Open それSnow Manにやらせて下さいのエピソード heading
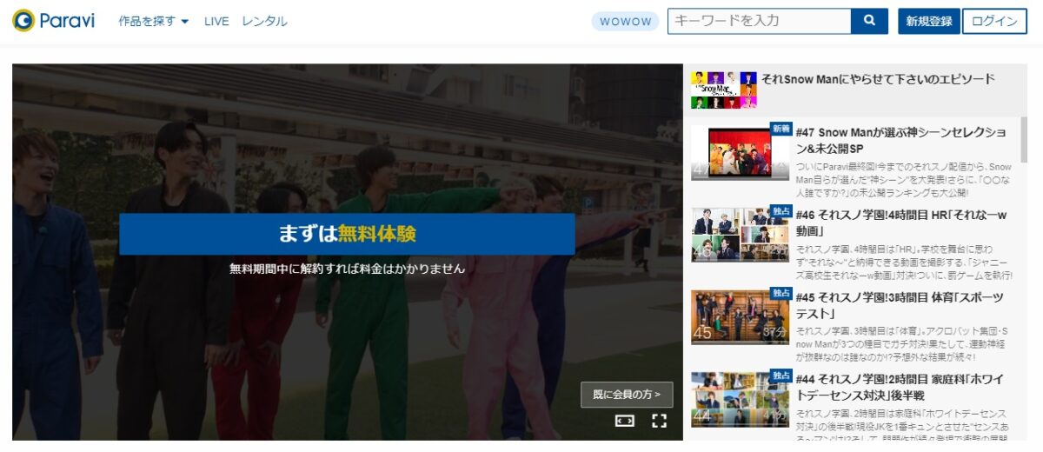This screenshot has height=452, width=1043. click(x=878, y=79)
